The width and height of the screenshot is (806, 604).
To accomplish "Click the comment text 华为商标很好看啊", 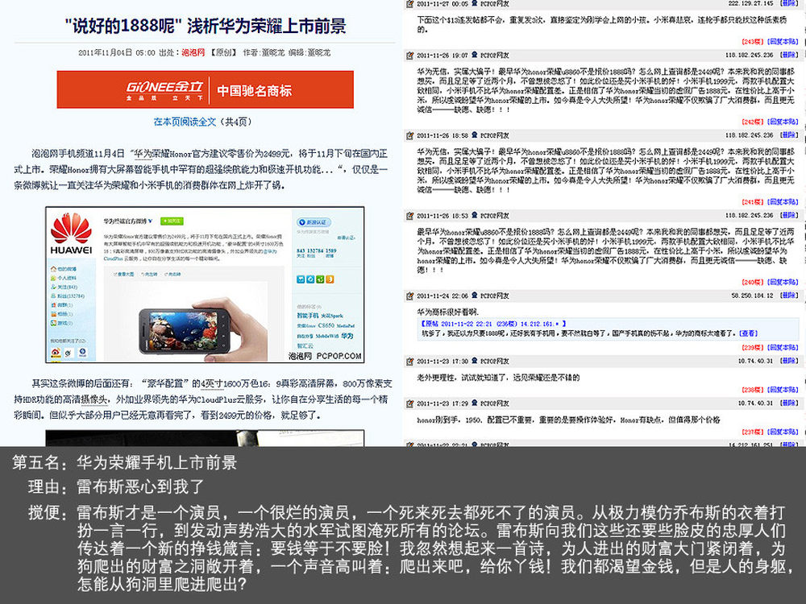I will [x=447, y=312].
